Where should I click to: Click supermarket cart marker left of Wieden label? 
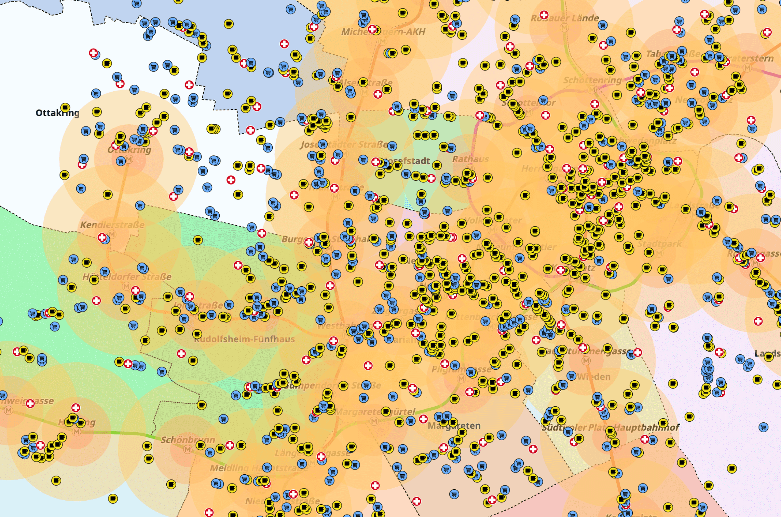tap(571, 376)
